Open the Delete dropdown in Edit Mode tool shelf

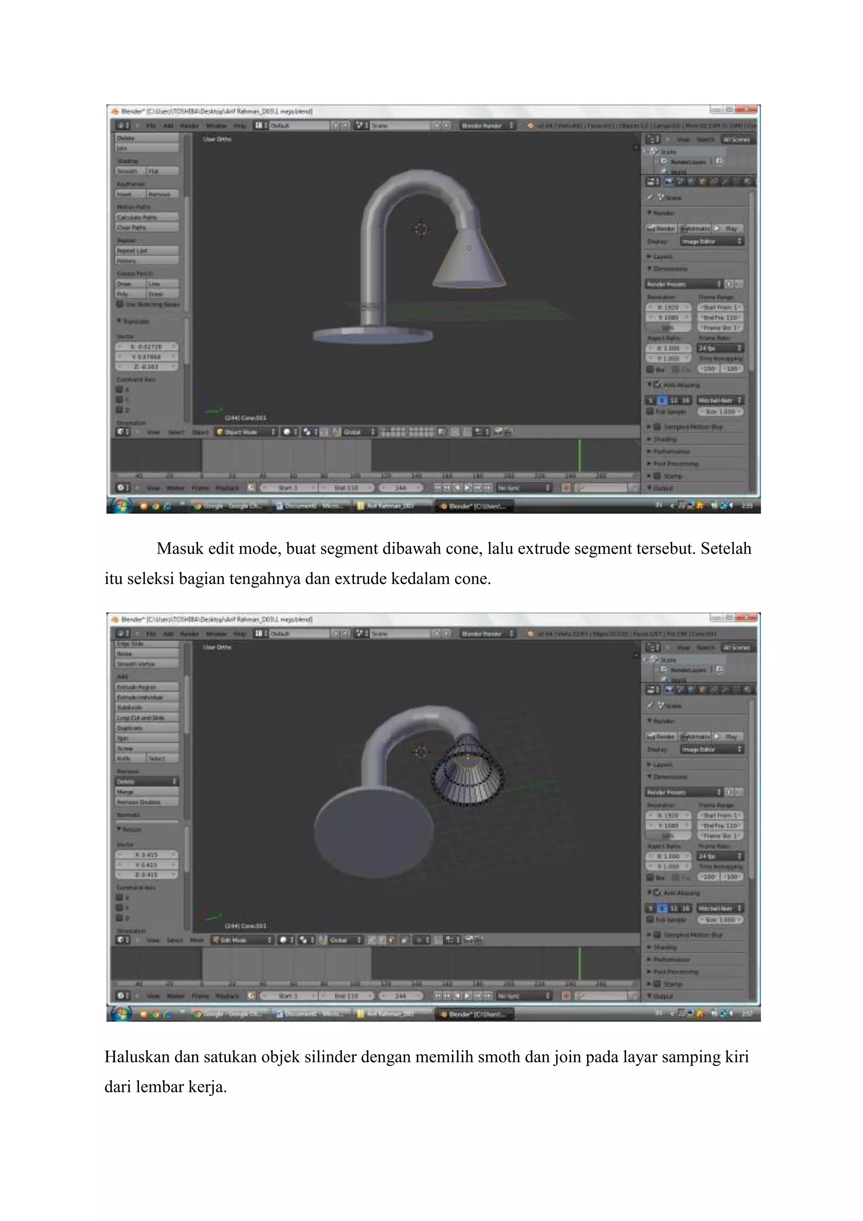[x=147, y=782]
